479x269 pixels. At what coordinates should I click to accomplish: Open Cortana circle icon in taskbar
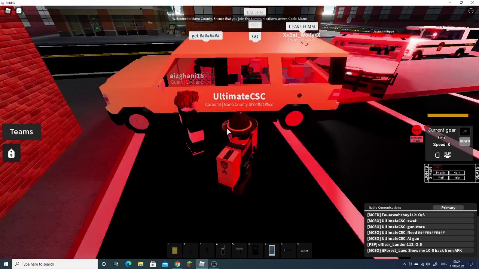104,264
